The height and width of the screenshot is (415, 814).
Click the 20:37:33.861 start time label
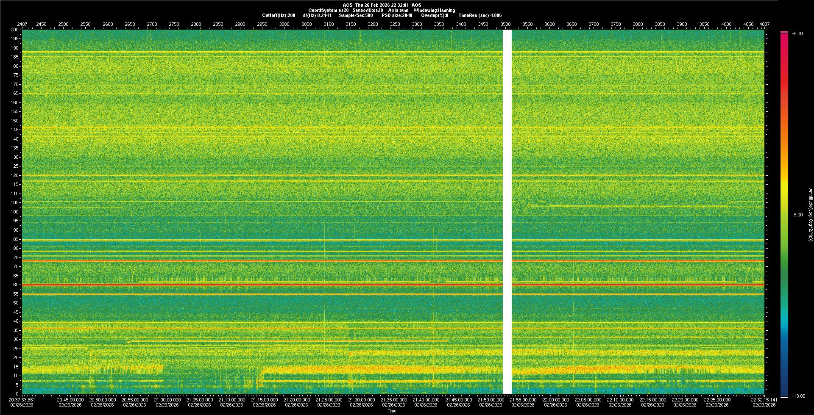22,400
